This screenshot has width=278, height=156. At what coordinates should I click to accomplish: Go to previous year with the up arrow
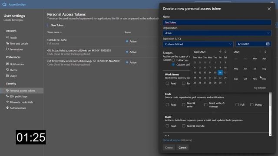tap(260, 52)
